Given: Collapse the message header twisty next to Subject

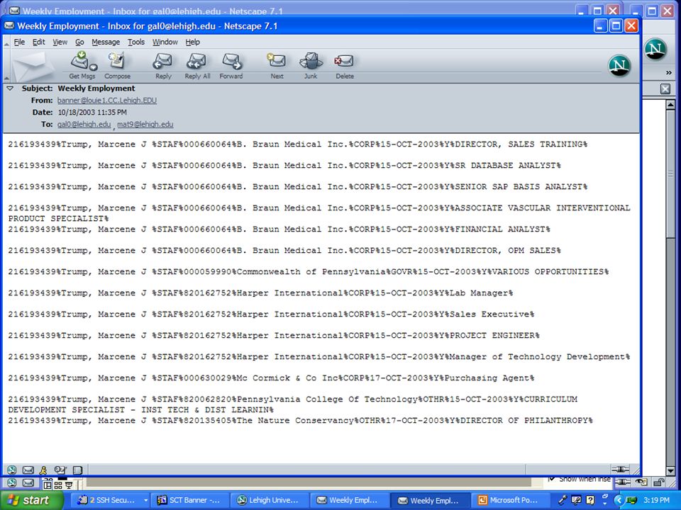Looking at the screenshot, I should pos(10,89).
